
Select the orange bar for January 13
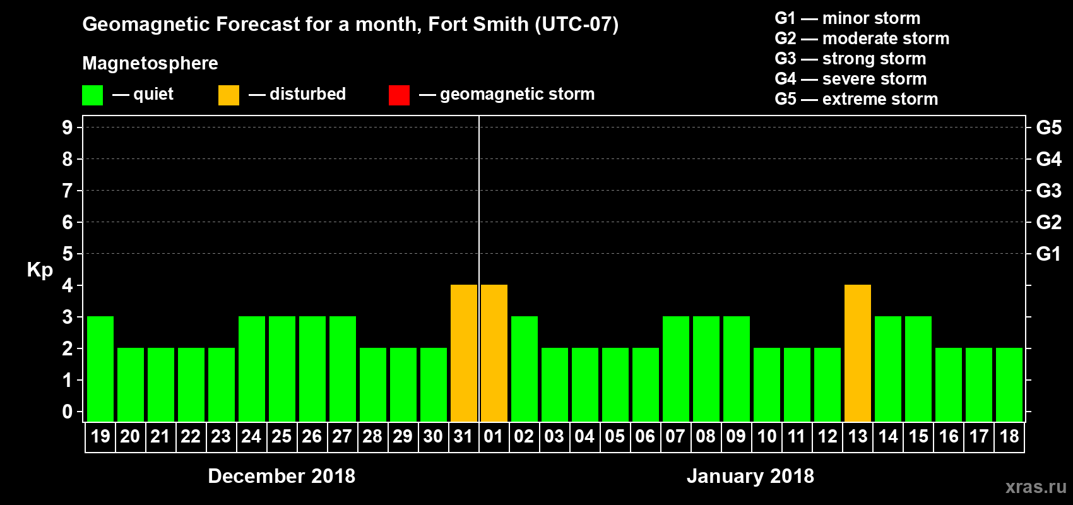point(858,353)
